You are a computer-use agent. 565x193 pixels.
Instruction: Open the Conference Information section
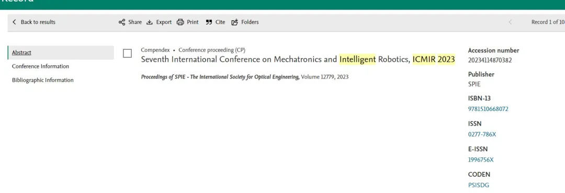(x=40, y=66)
